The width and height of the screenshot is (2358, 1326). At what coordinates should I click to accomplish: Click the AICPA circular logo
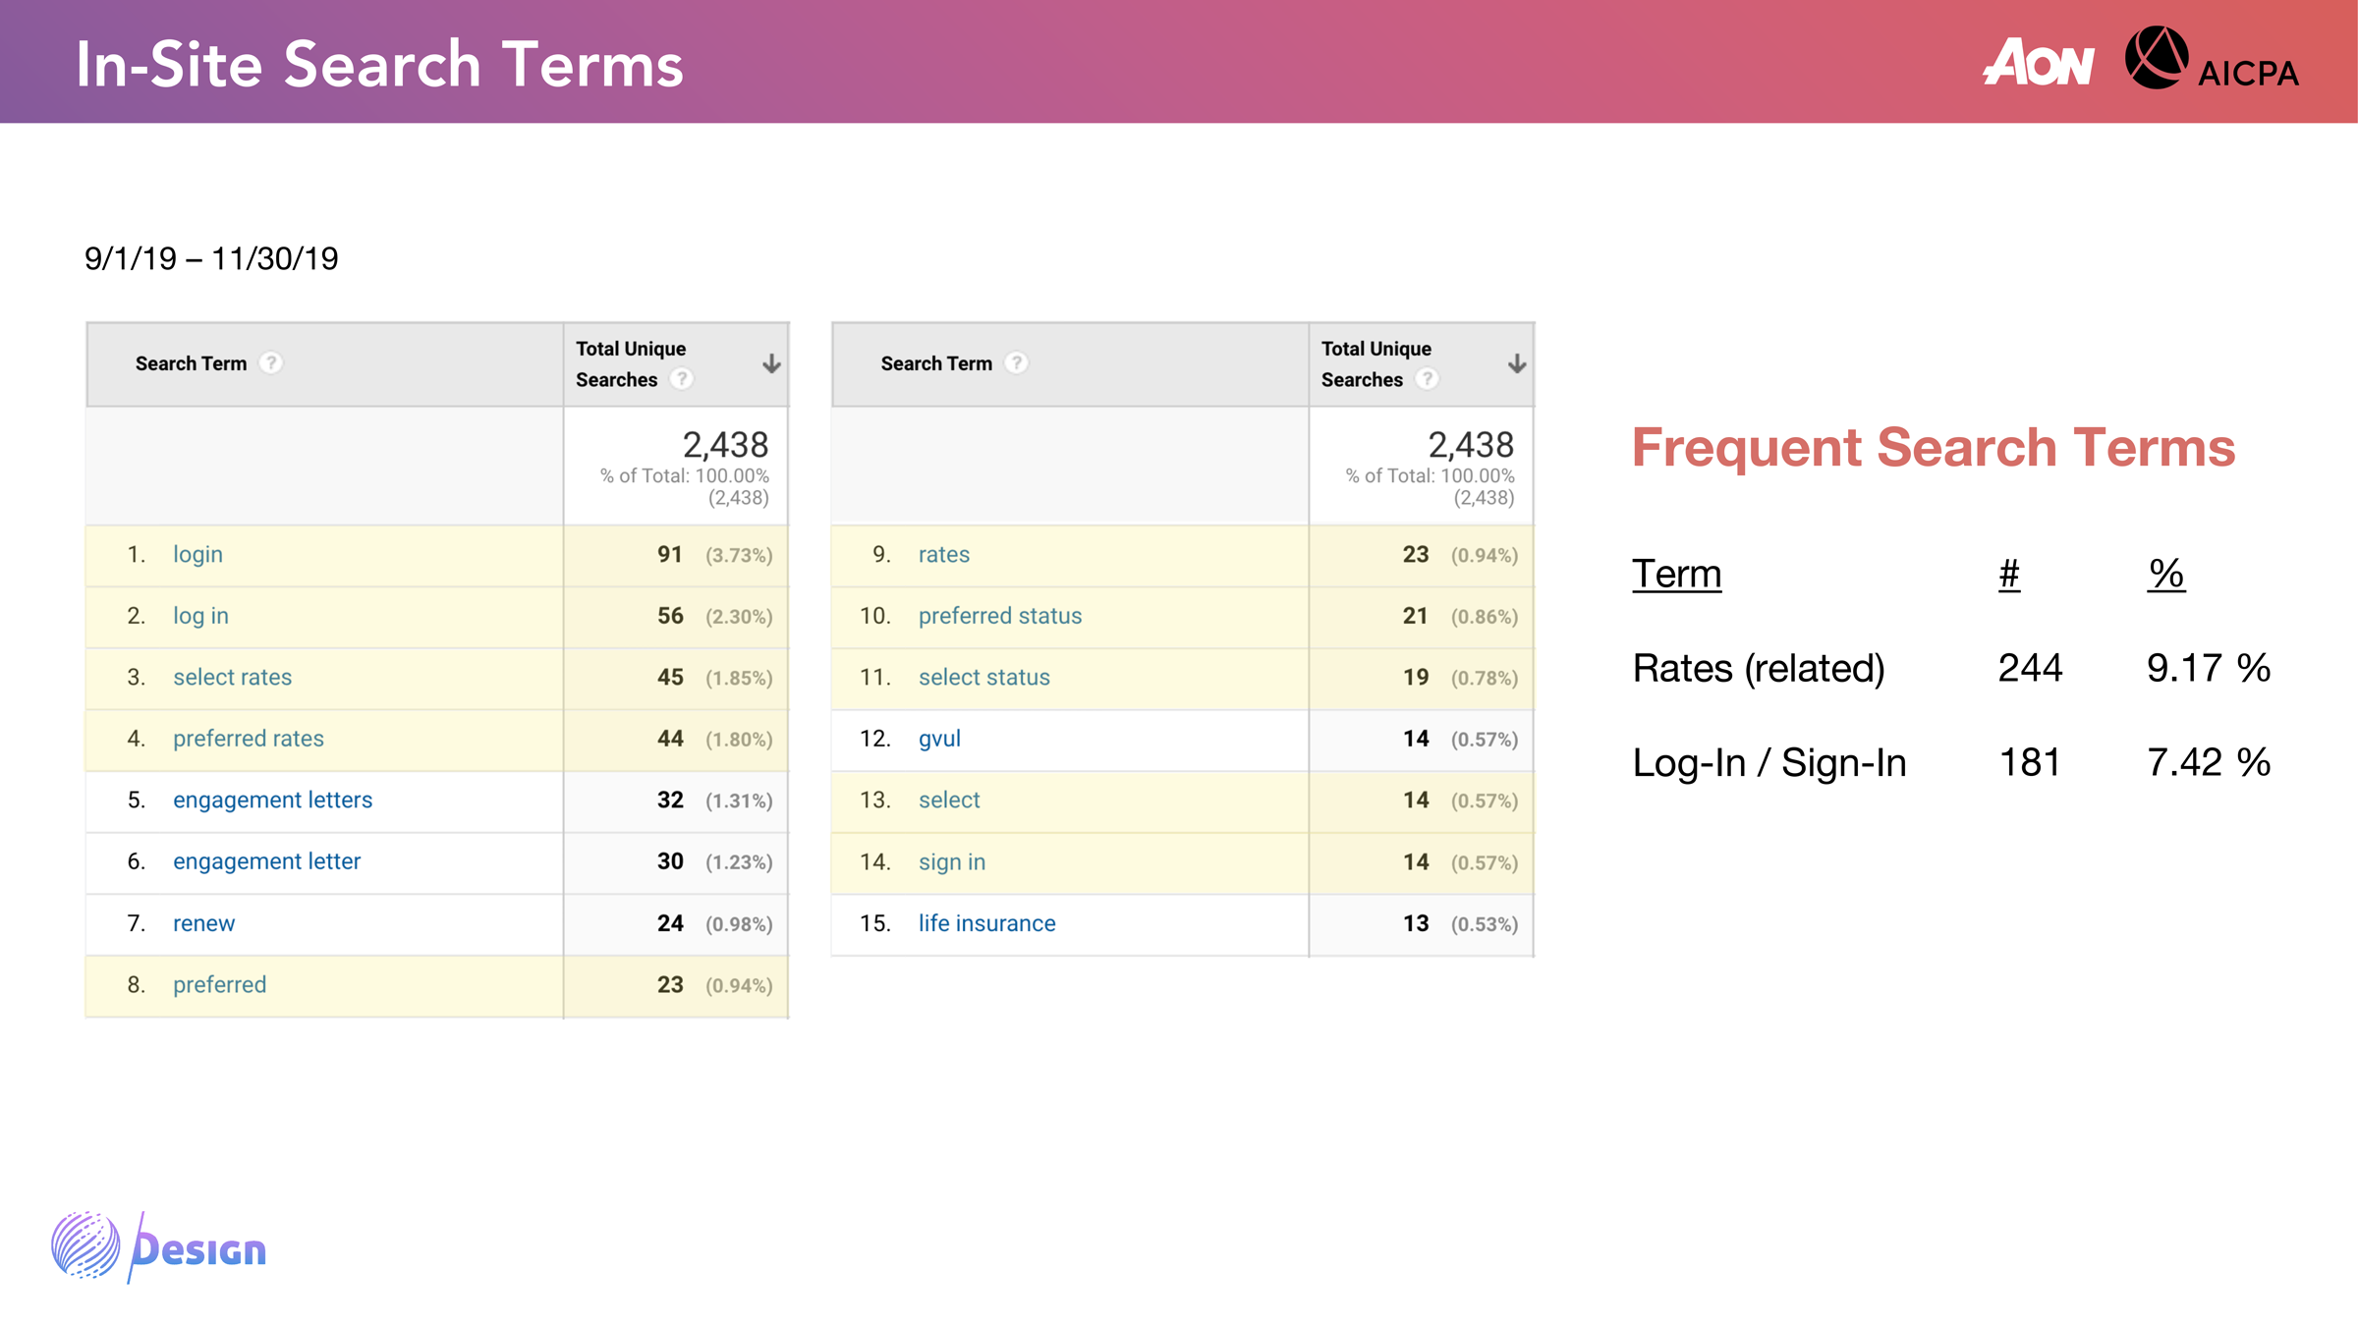(2156, 59)
